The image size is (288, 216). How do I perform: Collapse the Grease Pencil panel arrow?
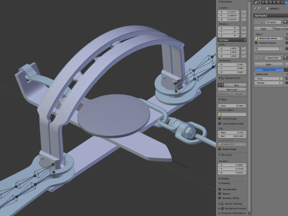click(220, 78)
